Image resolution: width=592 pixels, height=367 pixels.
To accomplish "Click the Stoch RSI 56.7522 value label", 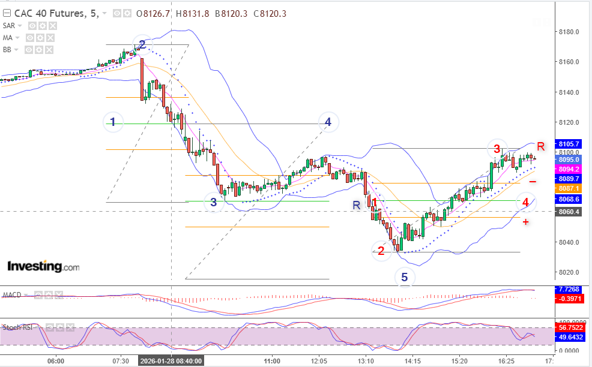I will pyautogui.click(x=570, y=327).
